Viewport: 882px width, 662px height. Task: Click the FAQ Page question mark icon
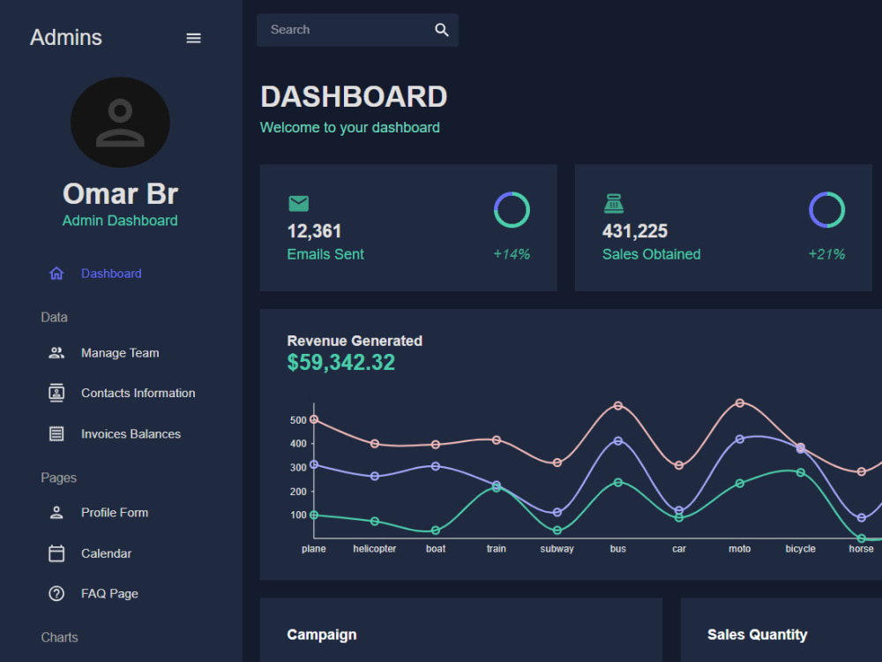pos(56,594)
